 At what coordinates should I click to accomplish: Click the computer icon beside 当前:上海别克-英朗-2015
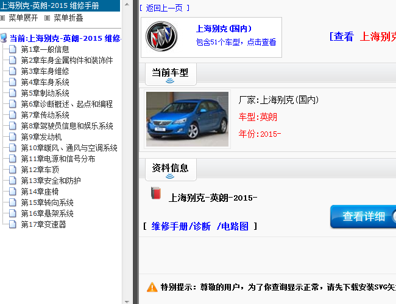(x=4, y=38)
